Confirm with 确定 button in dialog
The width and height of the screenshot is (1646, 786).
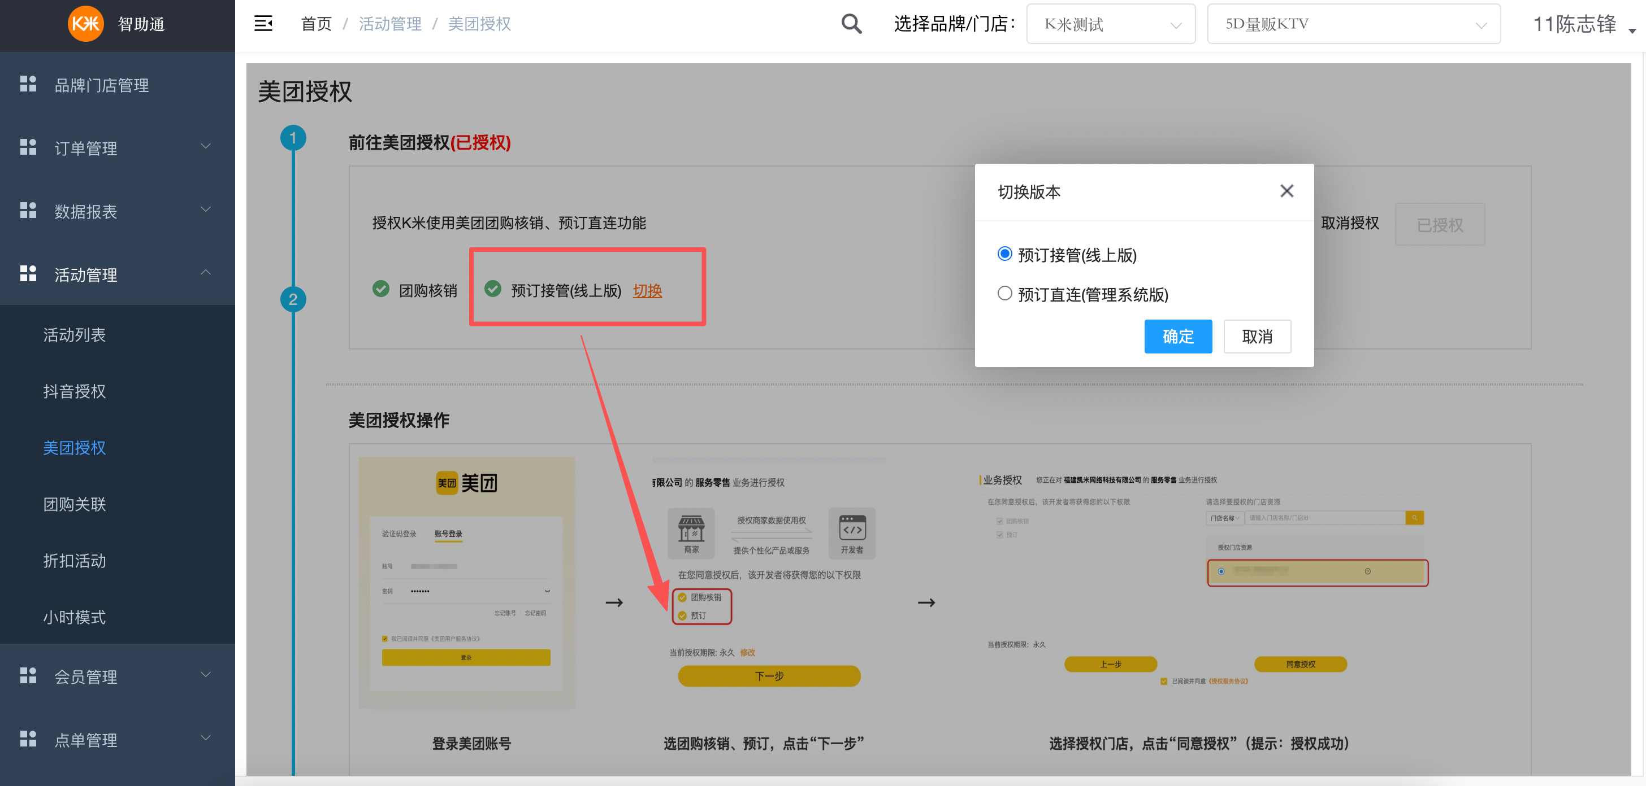point(1177,337)
